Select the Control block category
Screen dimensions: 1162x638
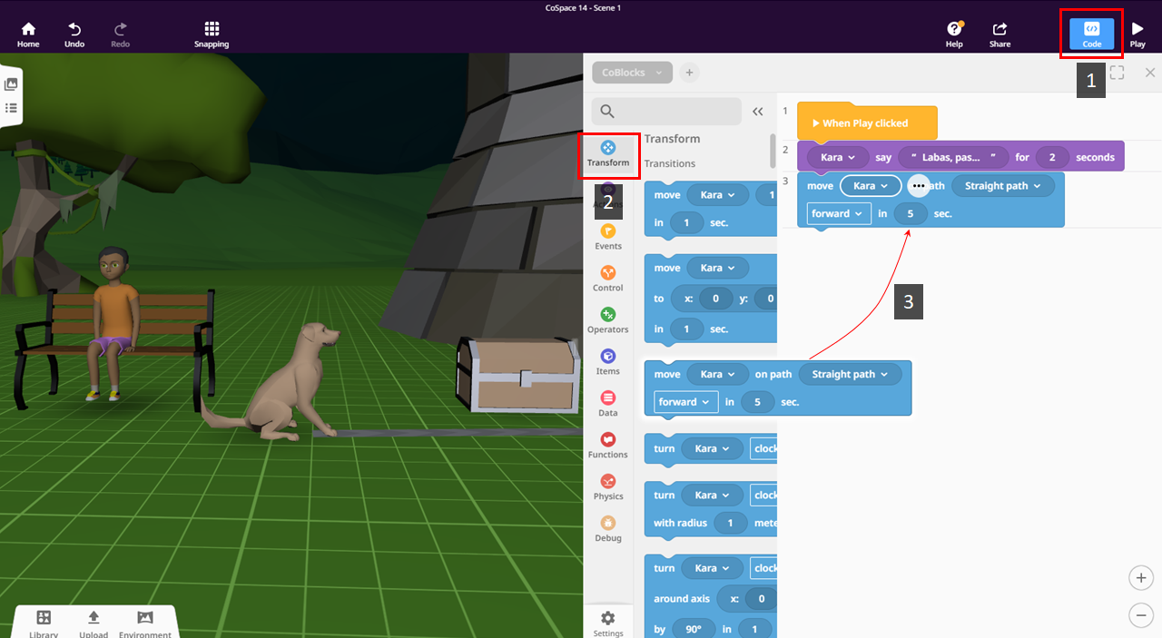click(x=608, y=280)
